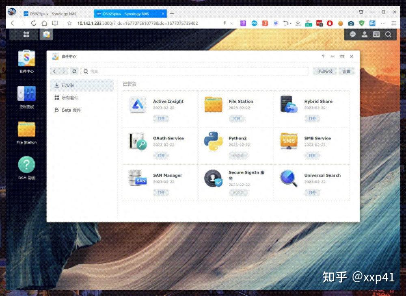Click the Package Center taskbar icon
This screenshot has height=296, width=406.
pos(45,35)
